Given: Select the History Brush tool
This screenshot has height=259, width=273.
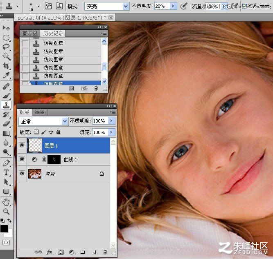Looking at the screenshot, I should pos(6,114).
